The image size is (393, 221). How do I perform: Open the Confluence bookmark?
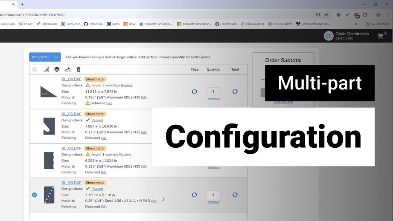[70, 24]
